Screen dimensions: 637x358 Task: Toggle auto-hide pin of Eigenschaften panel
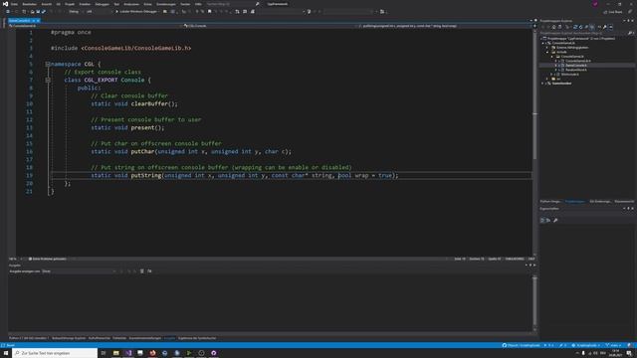coord(628,208)
